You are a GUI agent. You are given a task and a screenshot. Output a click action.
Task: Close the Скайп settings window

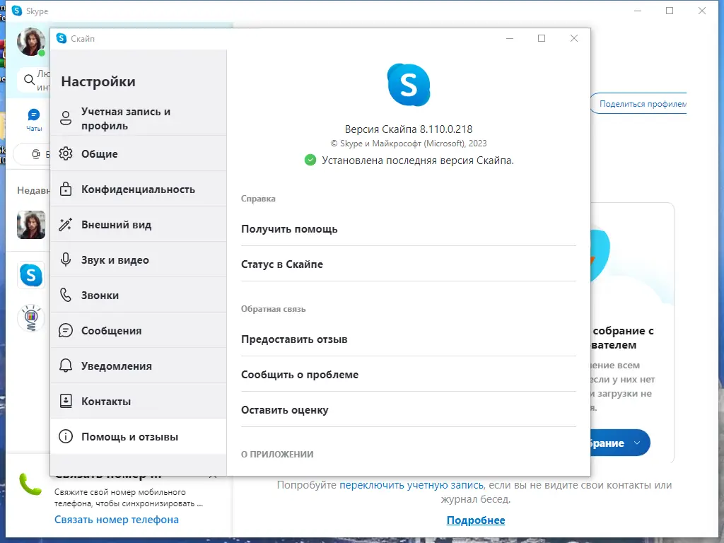coord(574,38)
